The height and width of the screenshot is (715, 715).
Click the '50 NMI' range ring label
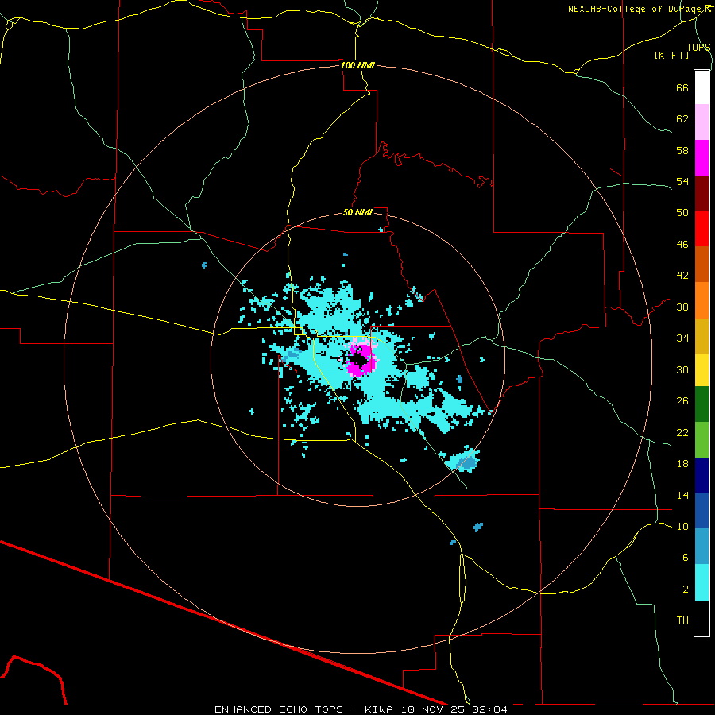(357, 212)
